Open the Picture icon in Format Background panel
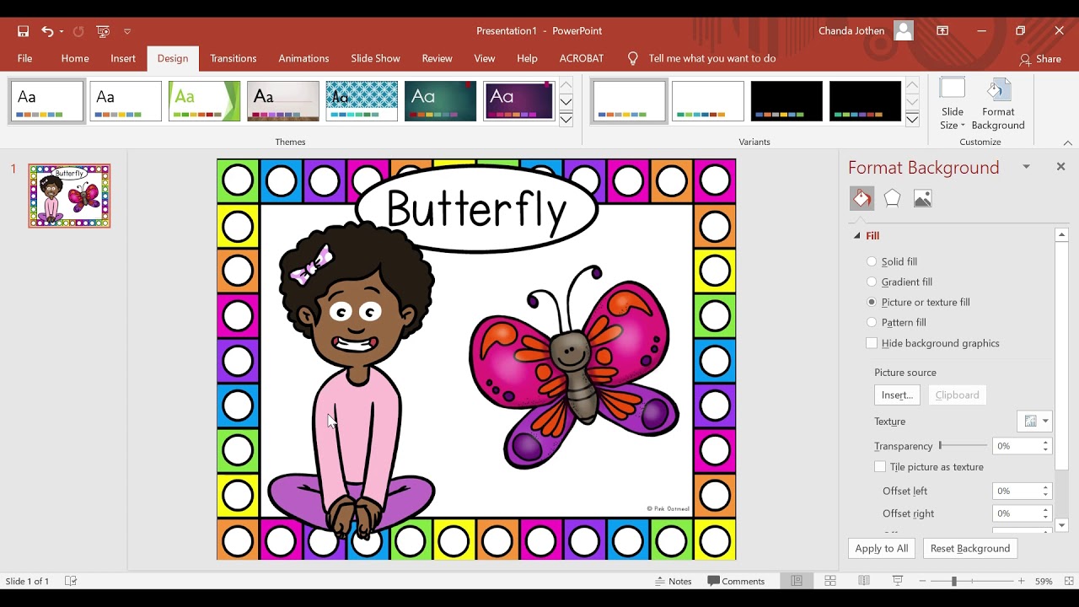The width and height of the screenshot is (1079, 607). pyautogui.click(x=922, y=198)
